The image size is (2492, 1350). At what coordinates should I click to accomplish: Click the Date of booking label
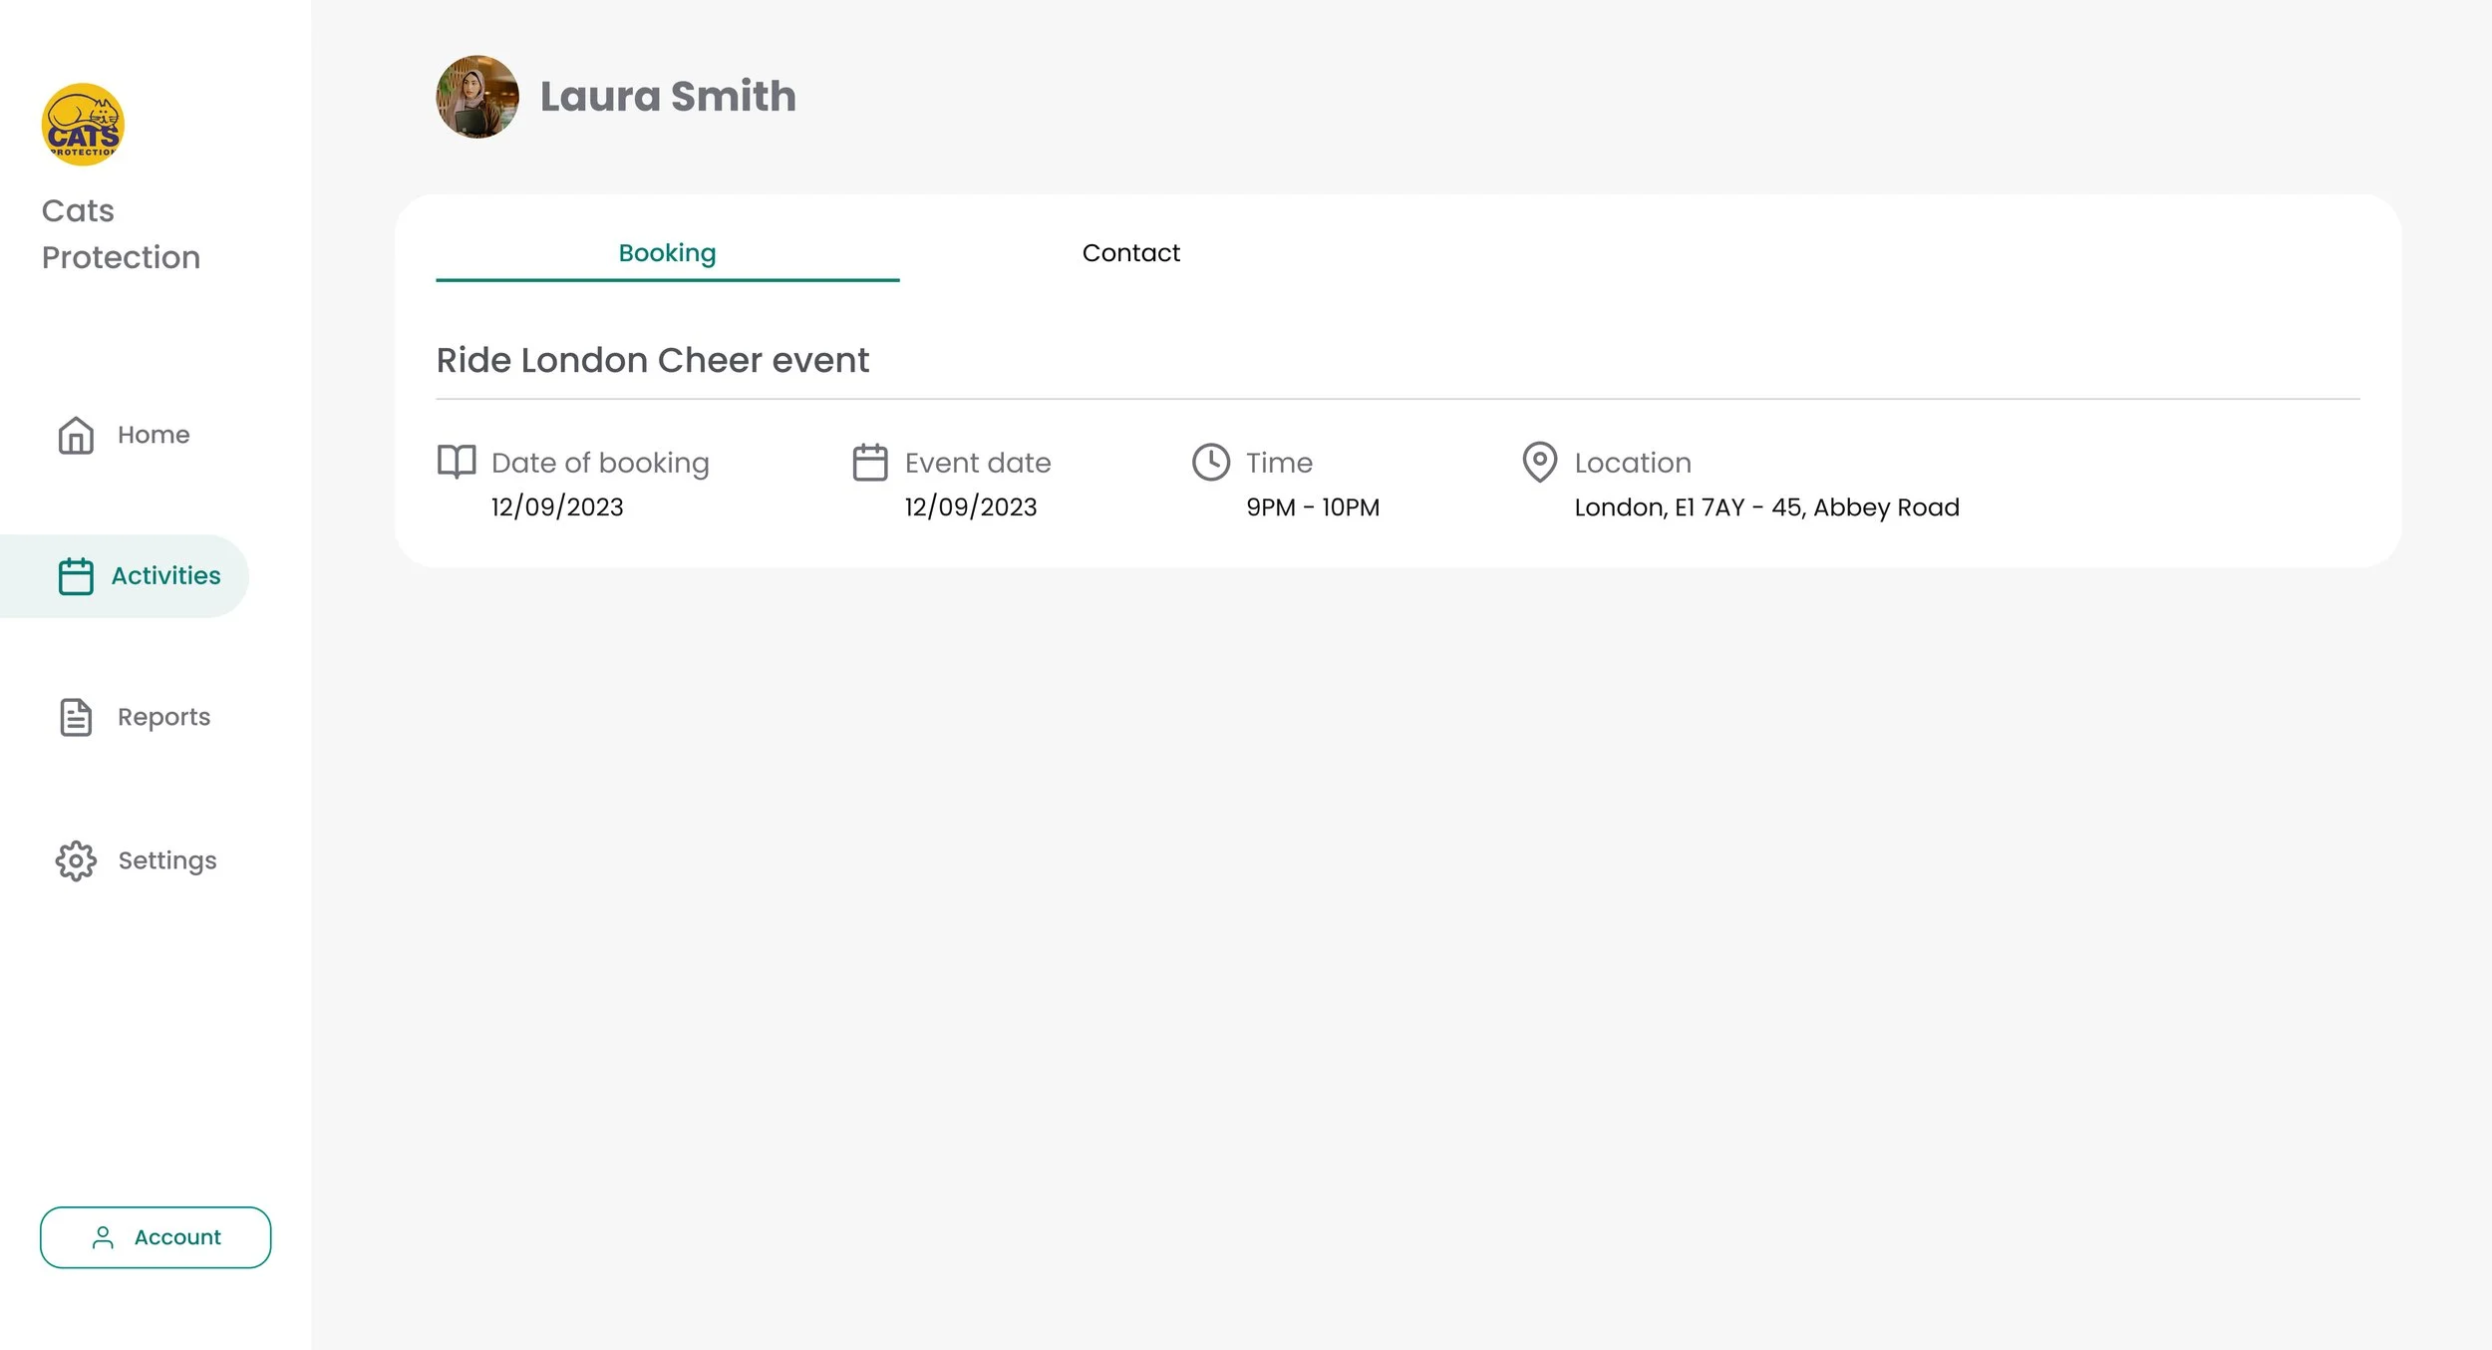600,464
